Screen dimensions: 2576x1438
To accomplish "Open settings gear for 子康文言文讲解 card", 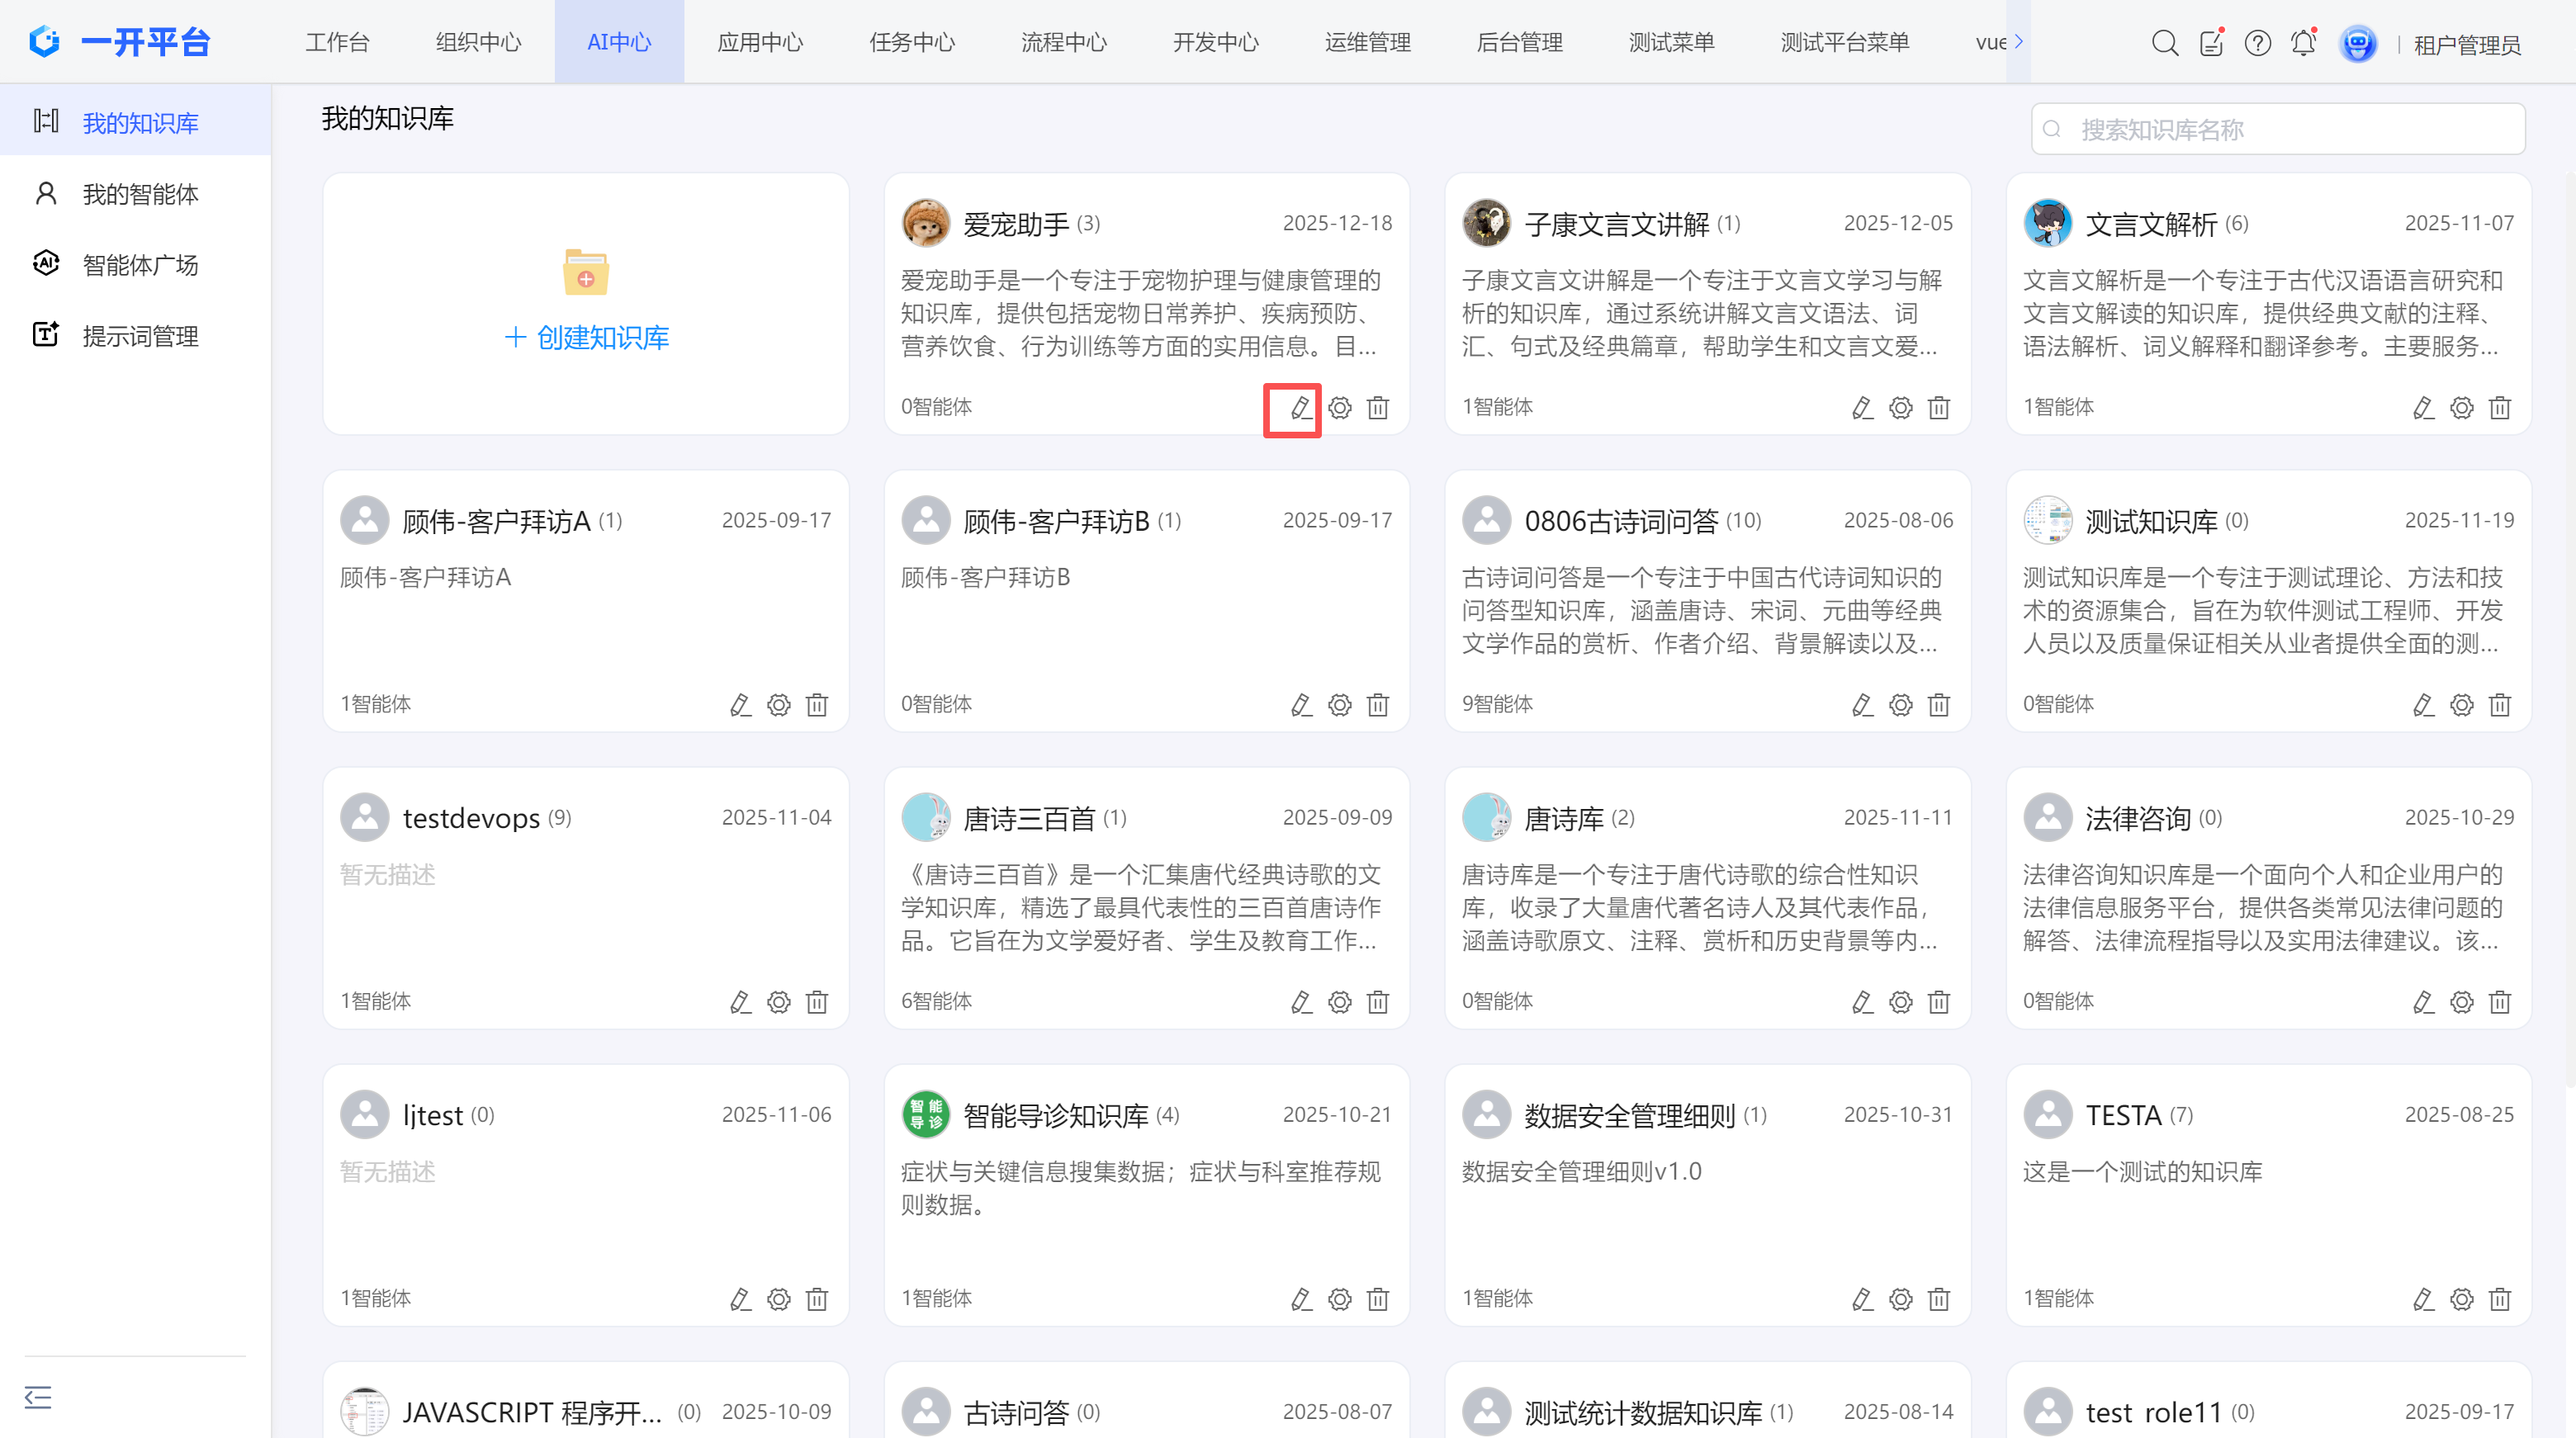I will pos(1900,408).
